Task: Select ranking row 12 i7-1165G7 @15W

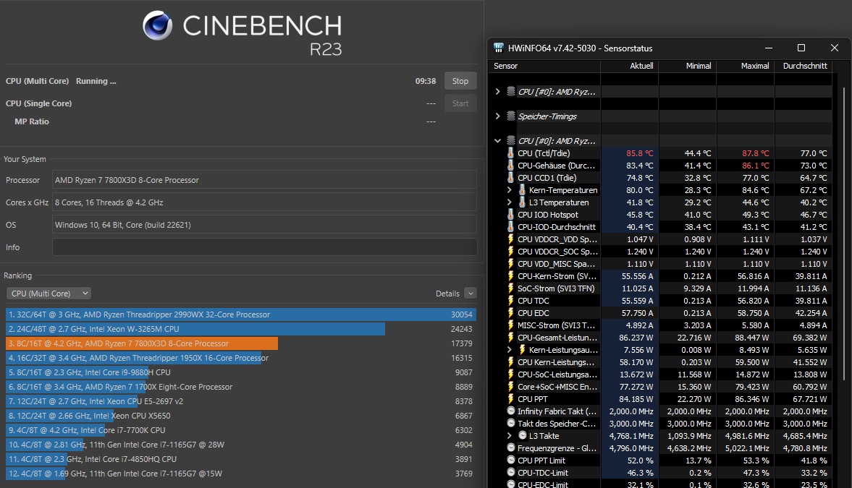Action: pos(241,474)
